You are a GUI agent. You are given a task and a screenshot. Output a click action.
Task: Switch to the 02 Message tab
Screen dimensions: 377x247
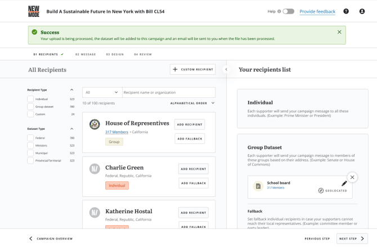coord(86,55)
